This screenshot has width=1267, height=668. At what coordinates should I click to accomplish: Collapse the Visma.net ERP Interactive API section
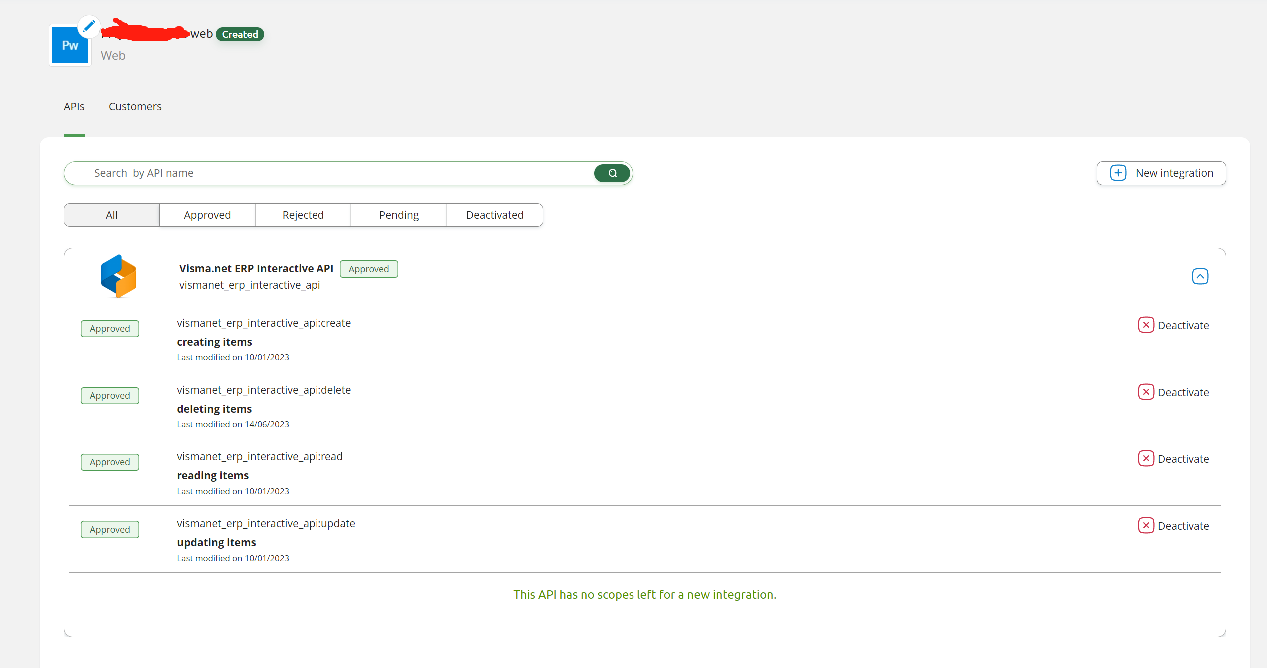click(1200, 276)
